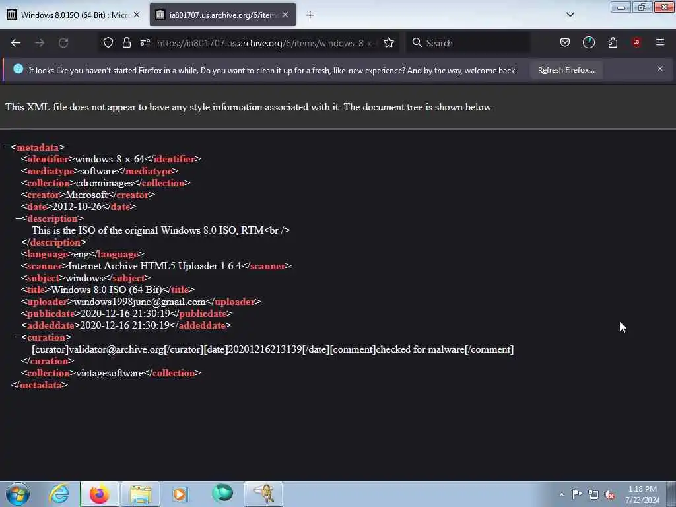Go back using the browser back arrow
The width and height of the screenshot is (676, 507).
[x=16, y=43]
